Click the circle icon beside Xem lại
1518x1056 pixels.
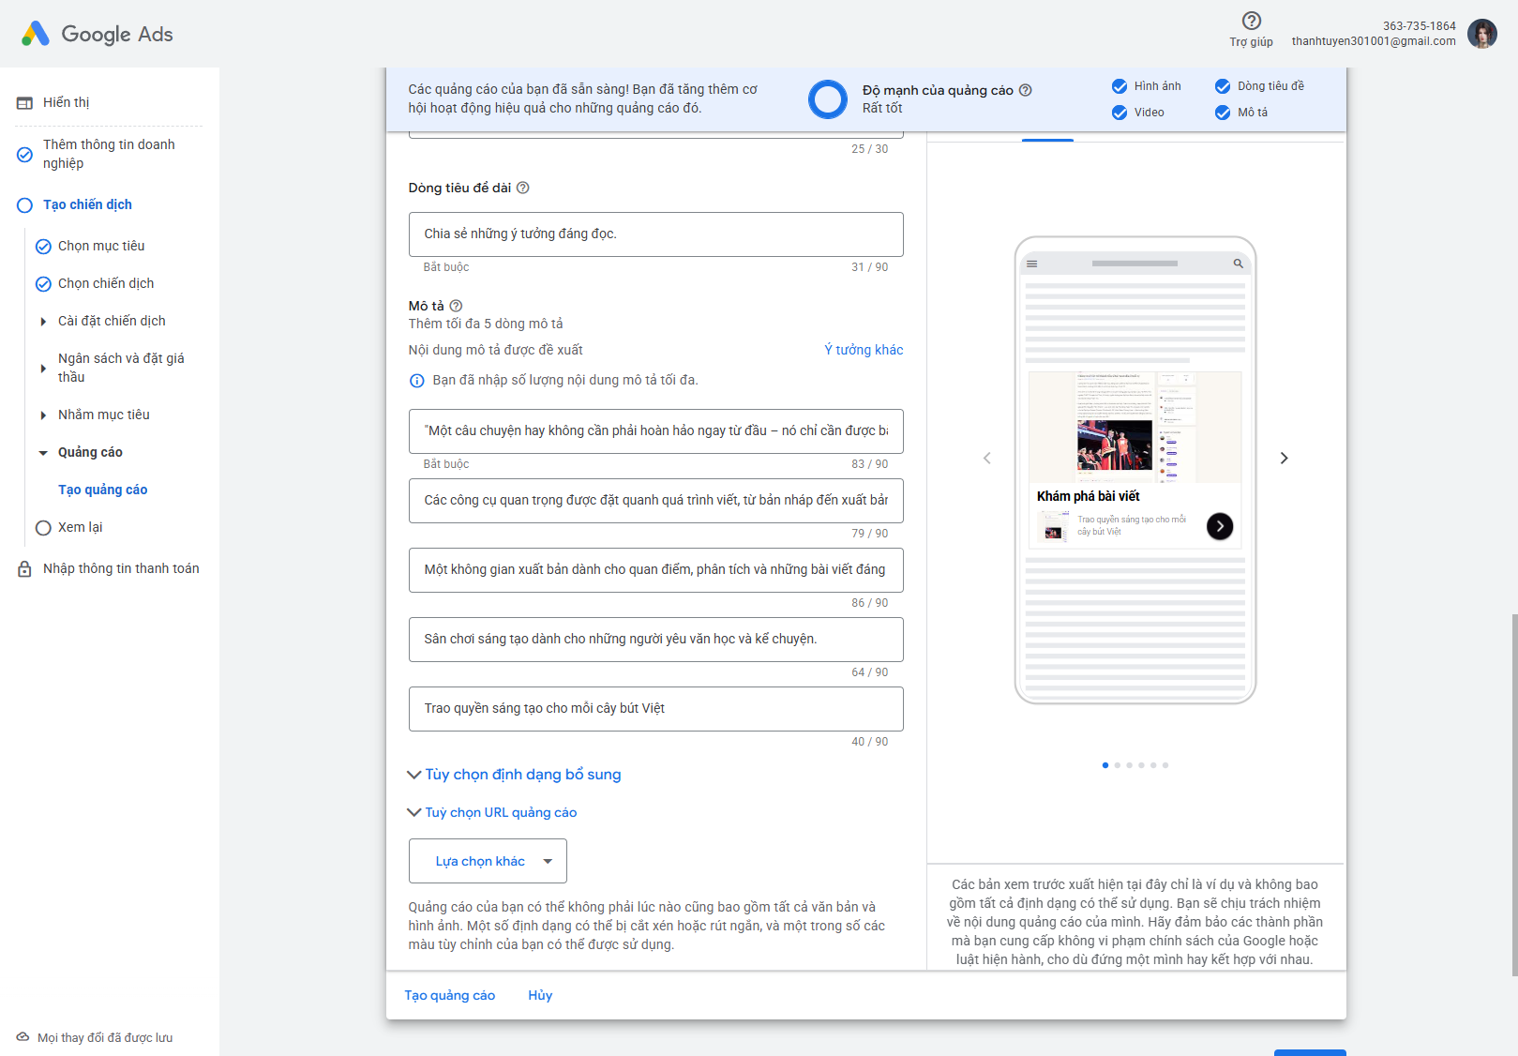[43, 528]
